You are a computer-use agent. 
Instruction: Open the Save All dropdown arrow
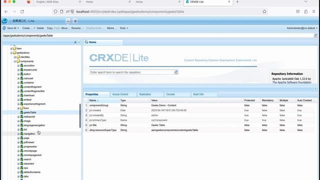point(18,28)
